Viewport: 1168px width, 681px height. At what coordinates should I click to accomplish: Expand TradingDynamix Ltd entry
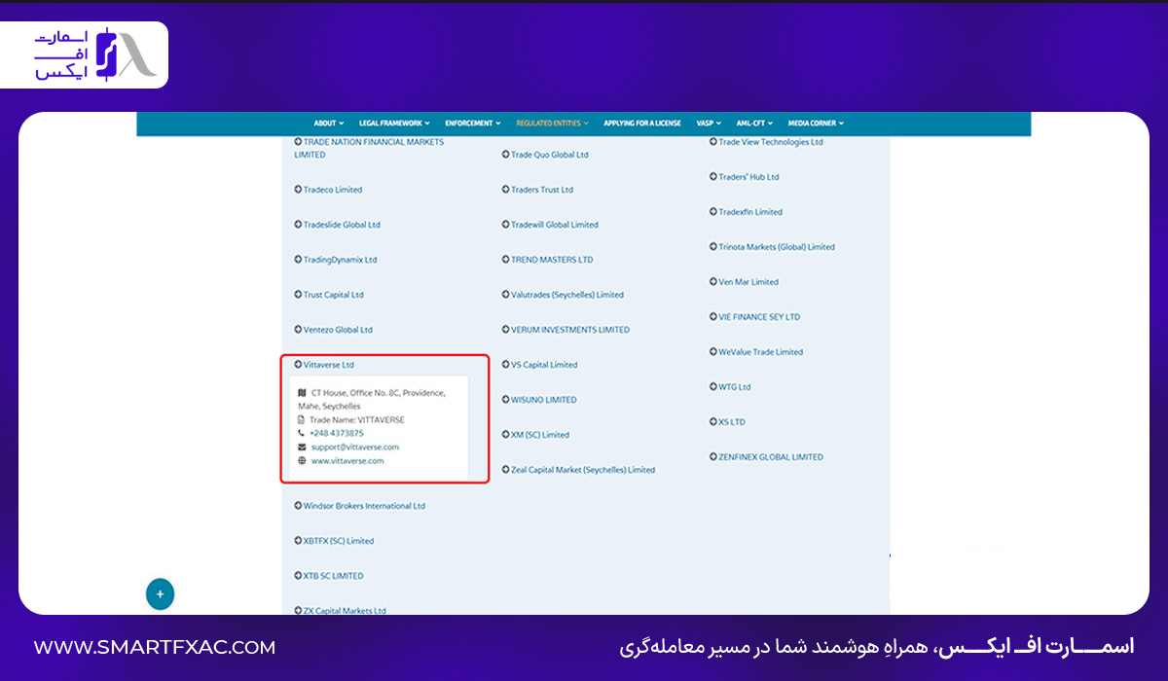coord(335,260)
